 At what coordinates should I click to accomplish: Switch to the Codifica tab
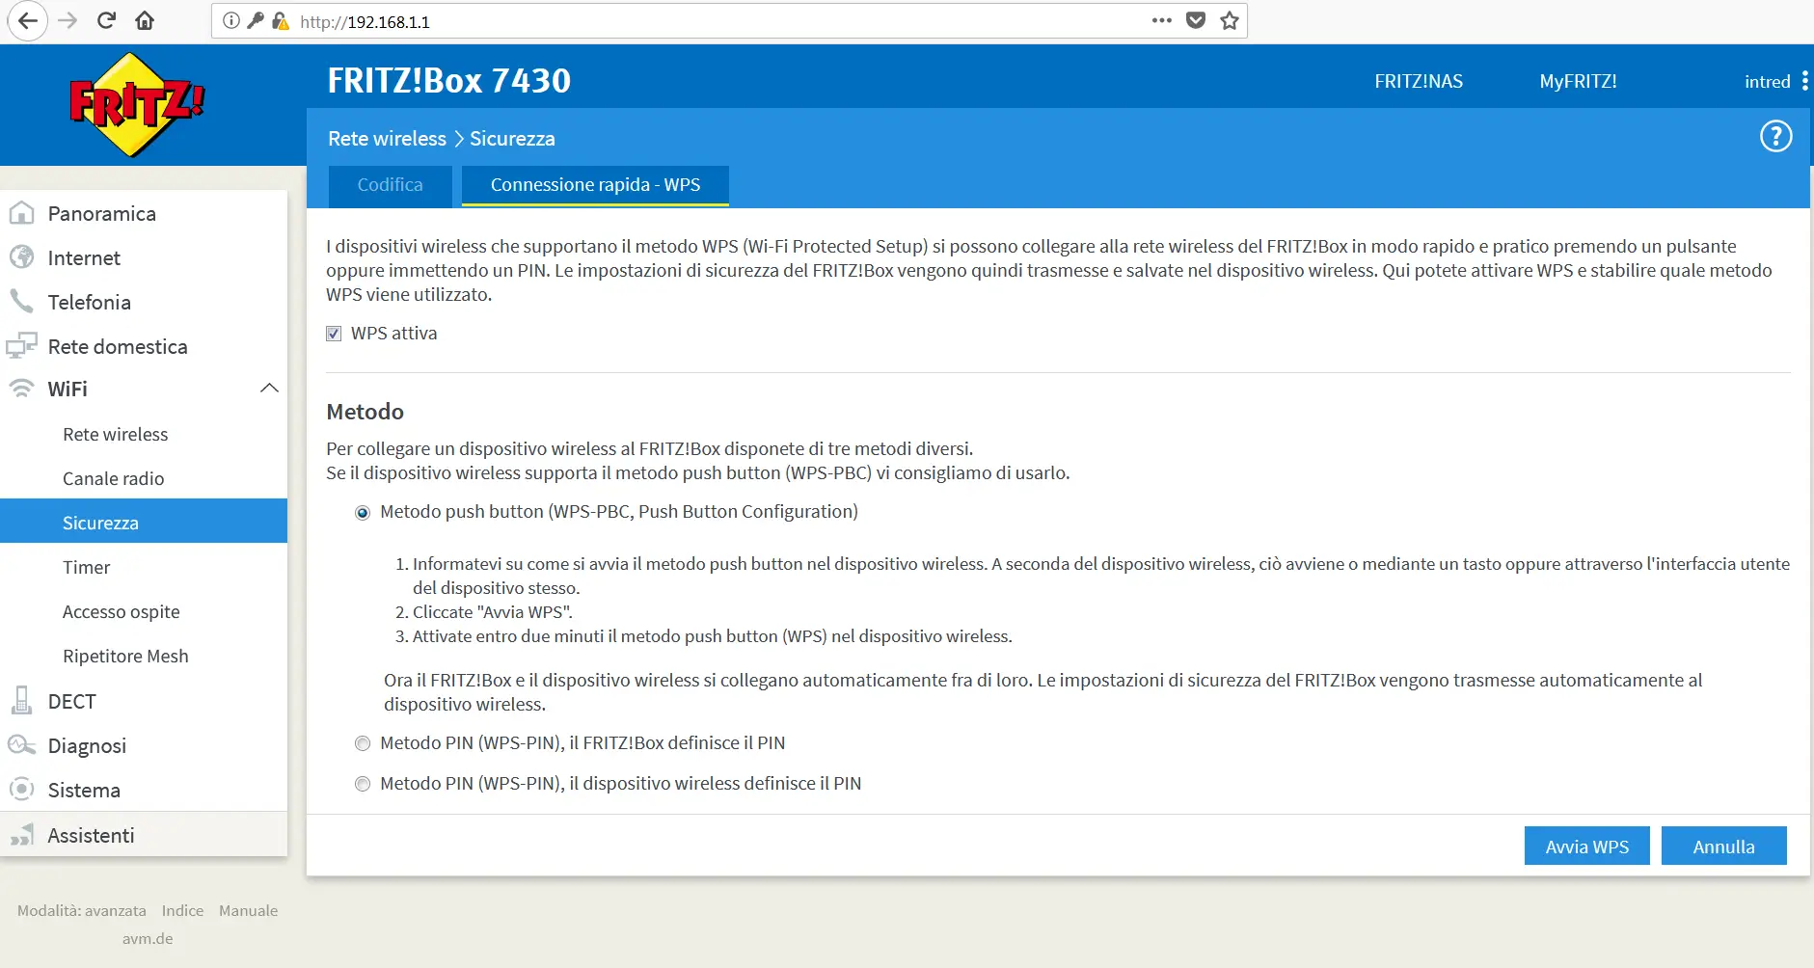(390, 185)
